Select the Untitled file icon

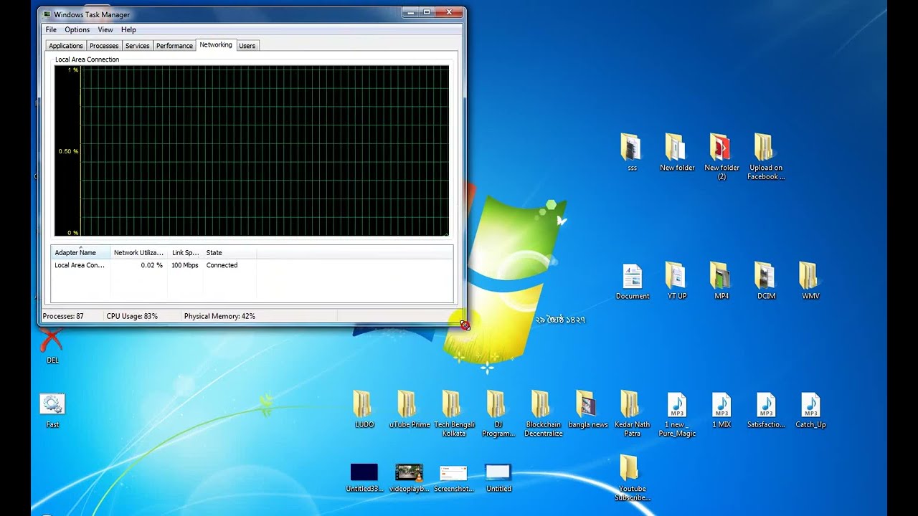tap(498, 477)
